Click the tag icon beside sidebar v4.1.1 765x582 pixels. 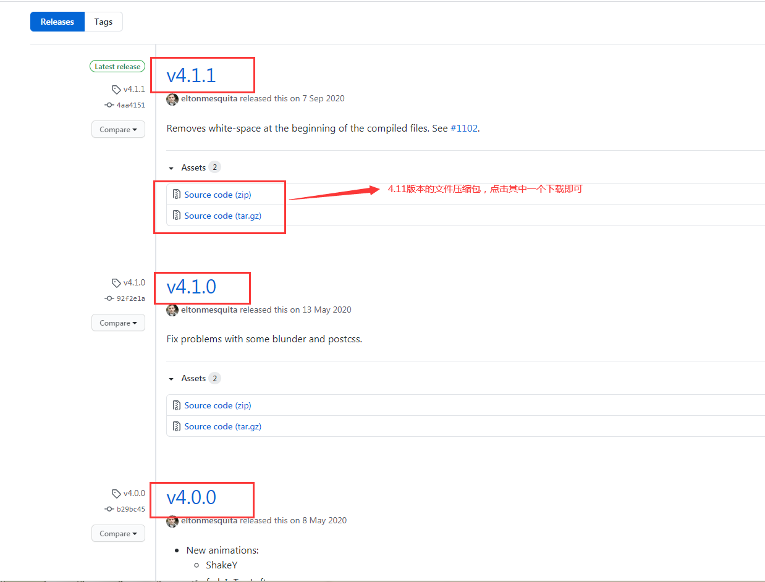pyautogui.click(x=116, y=90)
